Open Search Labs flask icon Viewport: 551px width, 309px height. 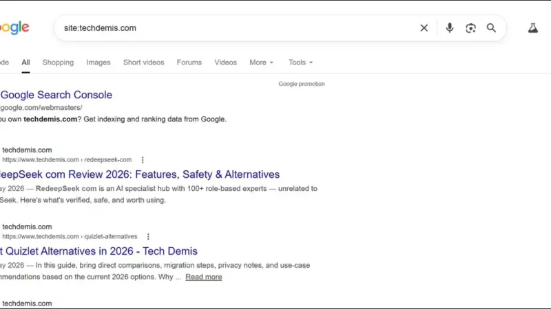pyautogui.click(x=532, y=28)
